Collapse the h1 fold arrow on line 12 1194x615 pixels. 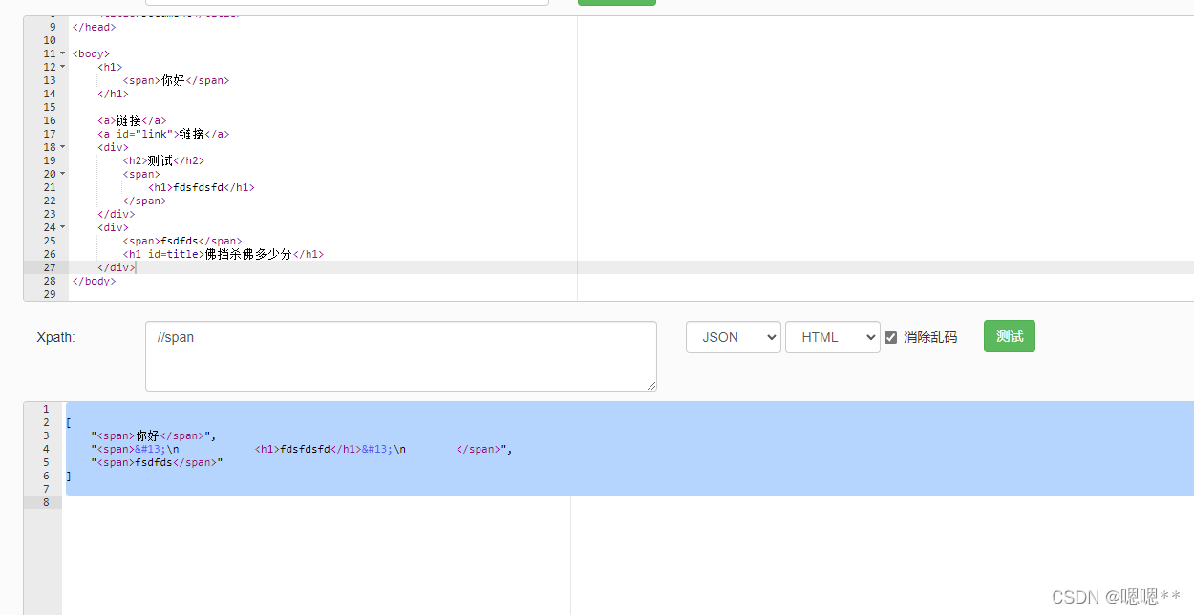click(63, 67)
